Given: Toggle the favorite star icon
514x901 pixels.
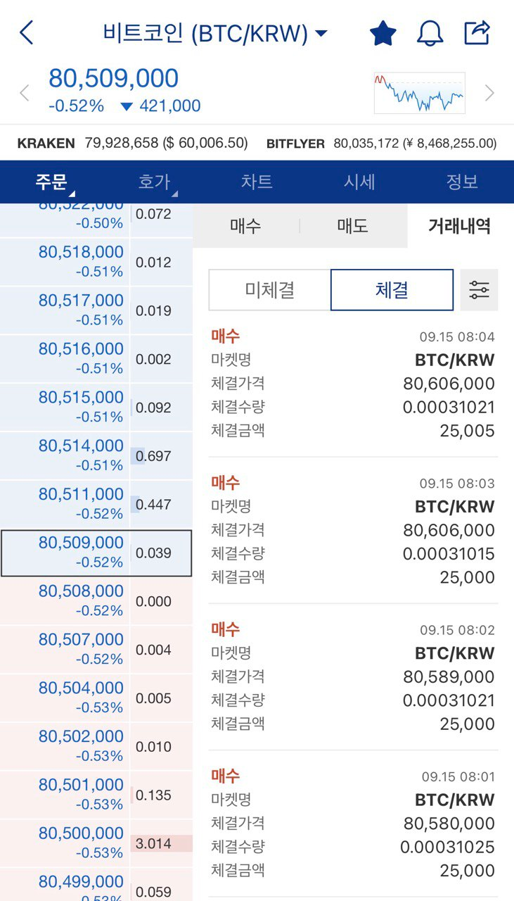Looking at the screenshot, I should (x=383, y=33).
